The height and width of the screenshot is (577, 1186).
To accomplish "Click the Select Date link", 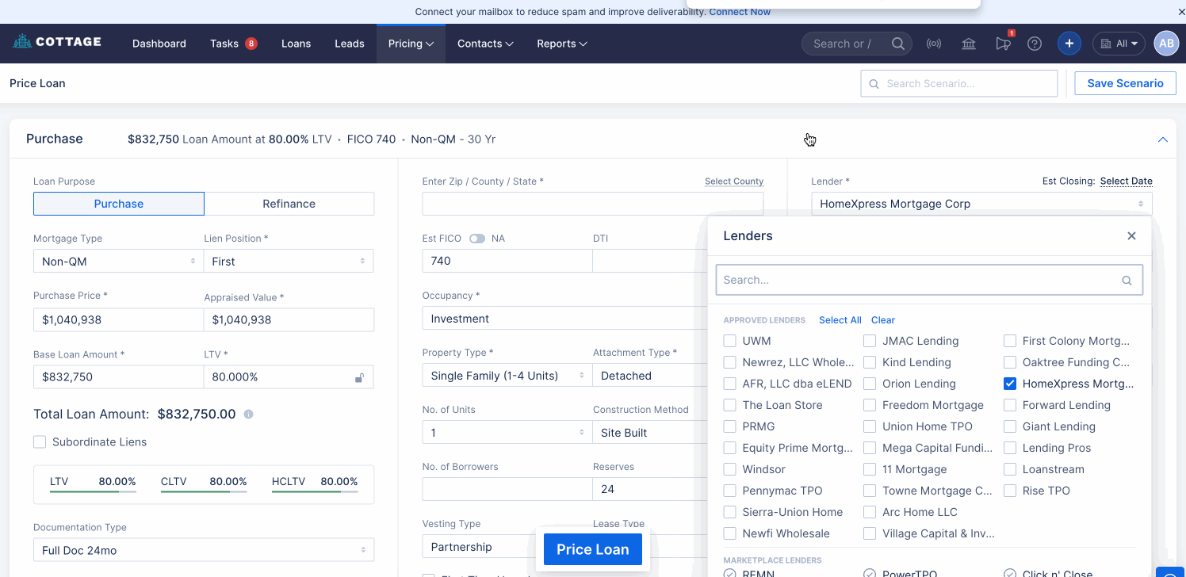I will (x=1126, y=182).
